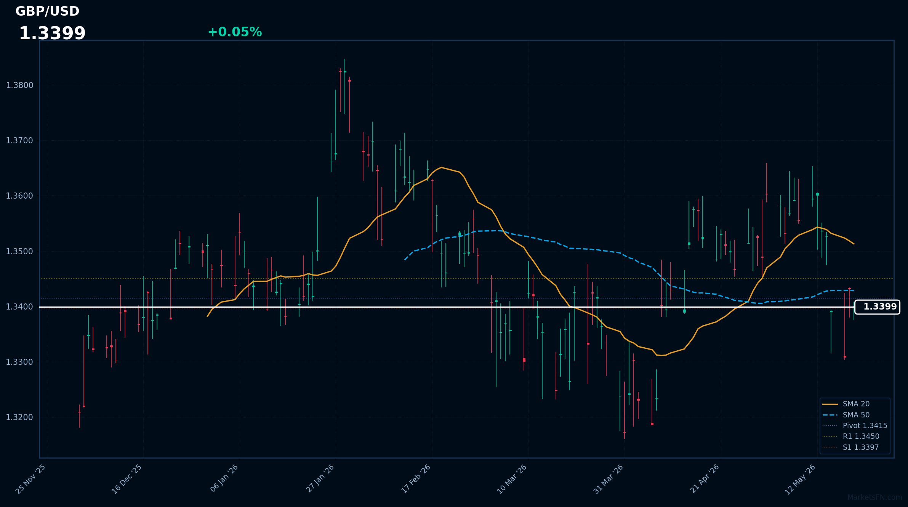Click the 1.3399 current price tag on right axis
Screen dimensions: 908x507
877,307
